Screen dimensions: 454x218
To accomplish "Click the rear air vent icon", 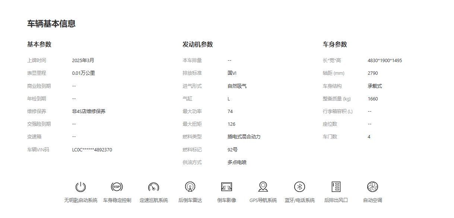I will [x=336, y=187].
